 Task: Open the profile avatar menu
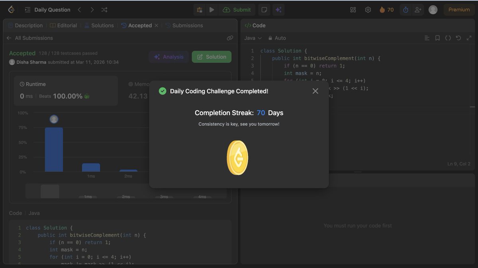point(433,10)
